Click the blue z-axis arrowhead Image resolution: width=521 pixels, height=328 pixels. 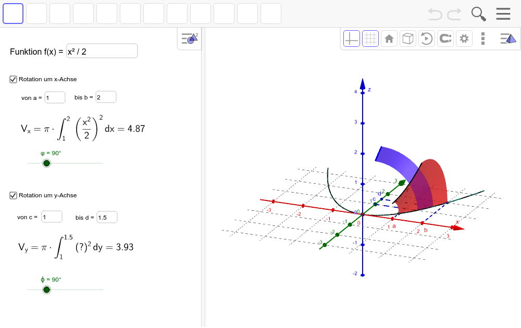pos(363,84)
